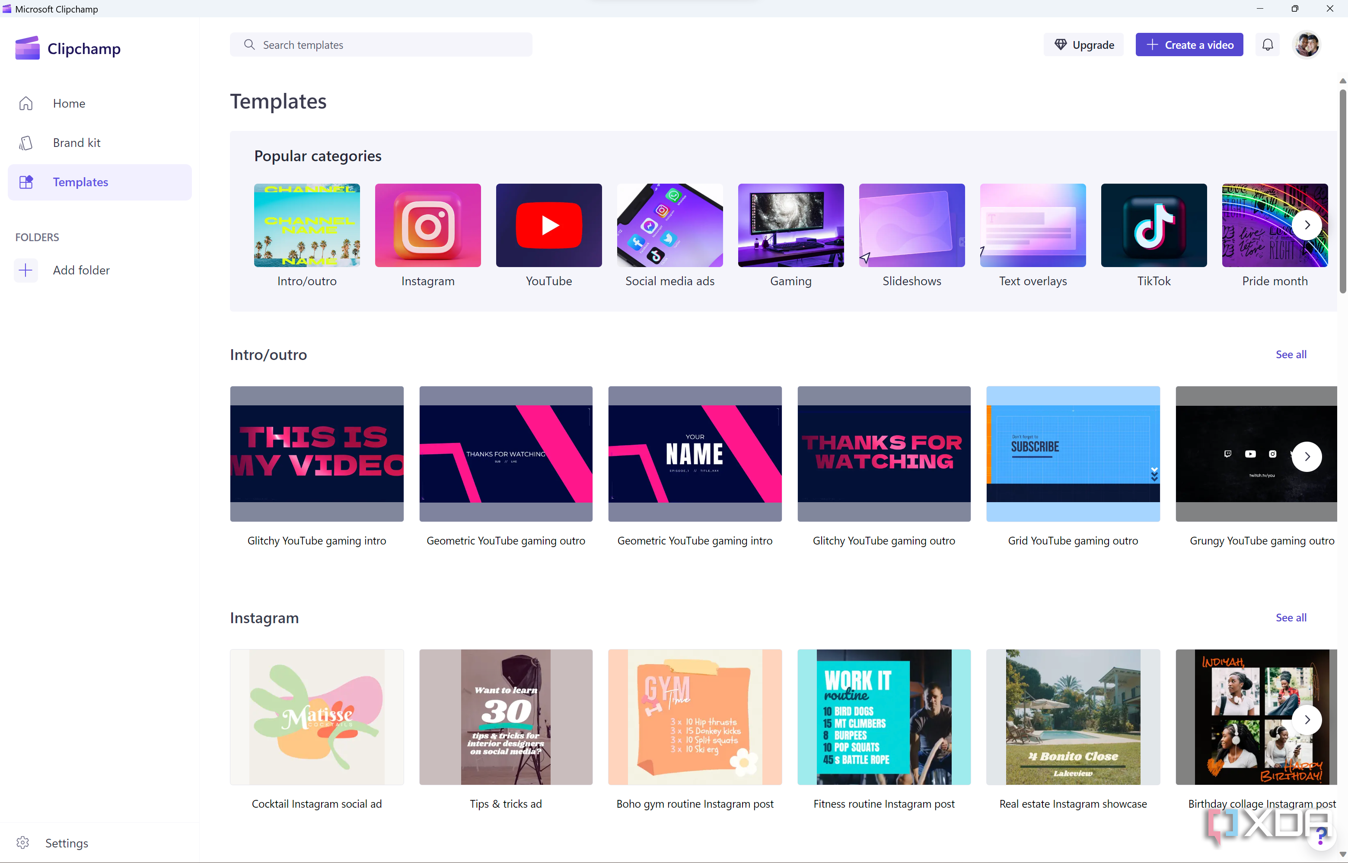The height and width of the screenshot is (863, 1348).
Task: Open Real estate Instagram showcase template
Action: point(1073,717)
